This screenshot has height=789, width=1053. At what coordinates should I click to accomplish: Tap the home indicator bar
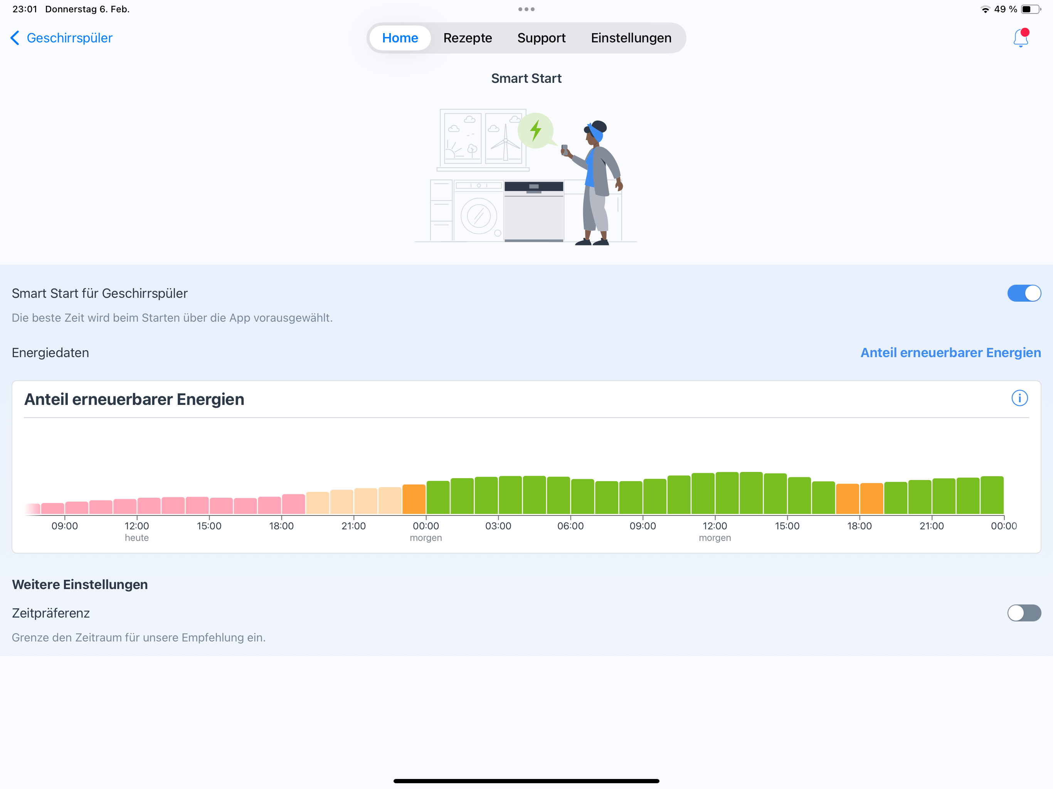point(526,781)
